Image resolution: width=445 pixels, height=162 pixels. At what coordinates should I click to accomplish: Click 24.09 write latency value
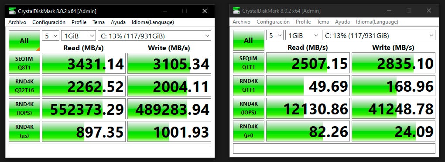click(x=394, y=131)
